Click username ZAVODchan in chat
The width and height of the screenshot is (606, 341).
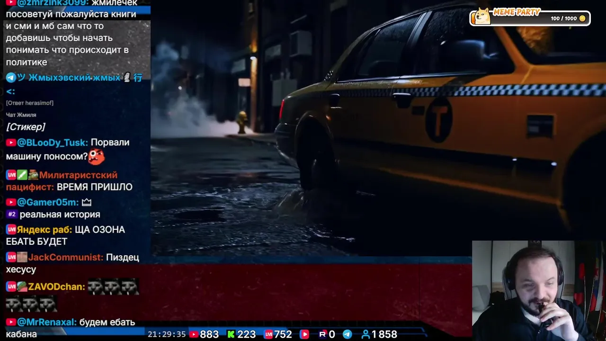coord(57,287)
